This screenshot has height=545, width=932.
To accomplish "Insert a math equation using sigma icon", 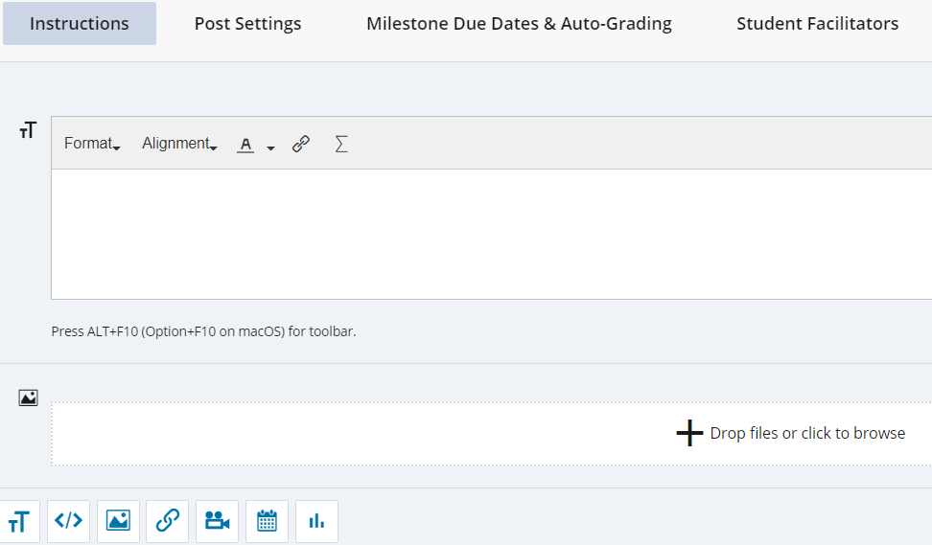I will pyautogui.click(x=341, y=144).
